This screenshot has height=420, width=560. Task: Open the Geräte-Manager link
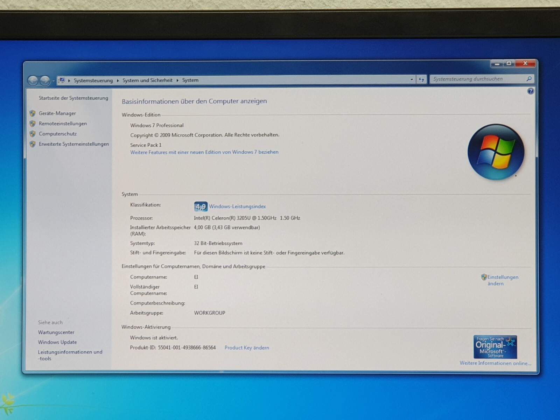click(x=57, y=113)
